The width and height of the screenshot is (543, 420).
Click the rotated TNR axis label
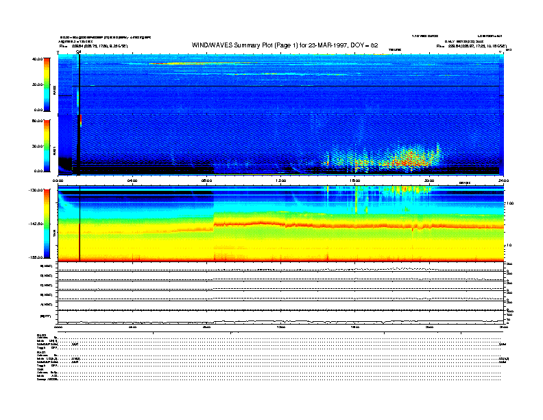pos(54,234)
